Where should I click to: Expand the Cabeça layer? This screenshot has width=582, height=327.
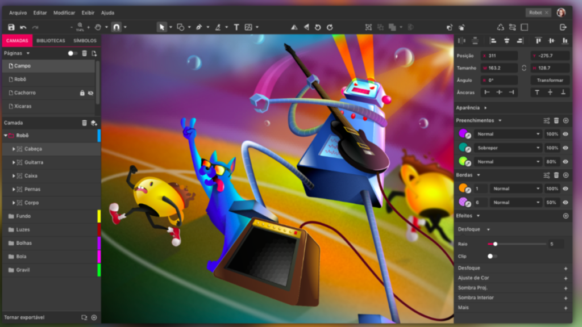coord(14,149)
